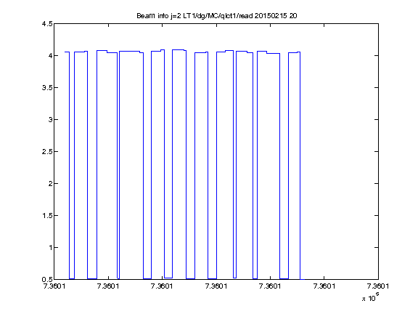Select the 1.5 y-axis tick label
Viewport: 418px width, 314px height.
[x=47, y=215]
